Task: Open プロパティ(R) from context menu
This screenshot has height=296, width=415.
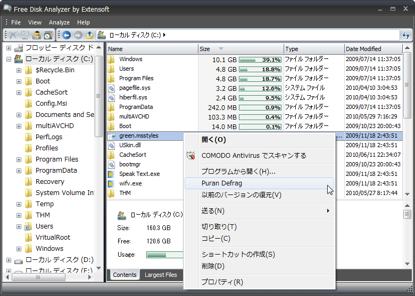Action: click(x=260, y=282)
